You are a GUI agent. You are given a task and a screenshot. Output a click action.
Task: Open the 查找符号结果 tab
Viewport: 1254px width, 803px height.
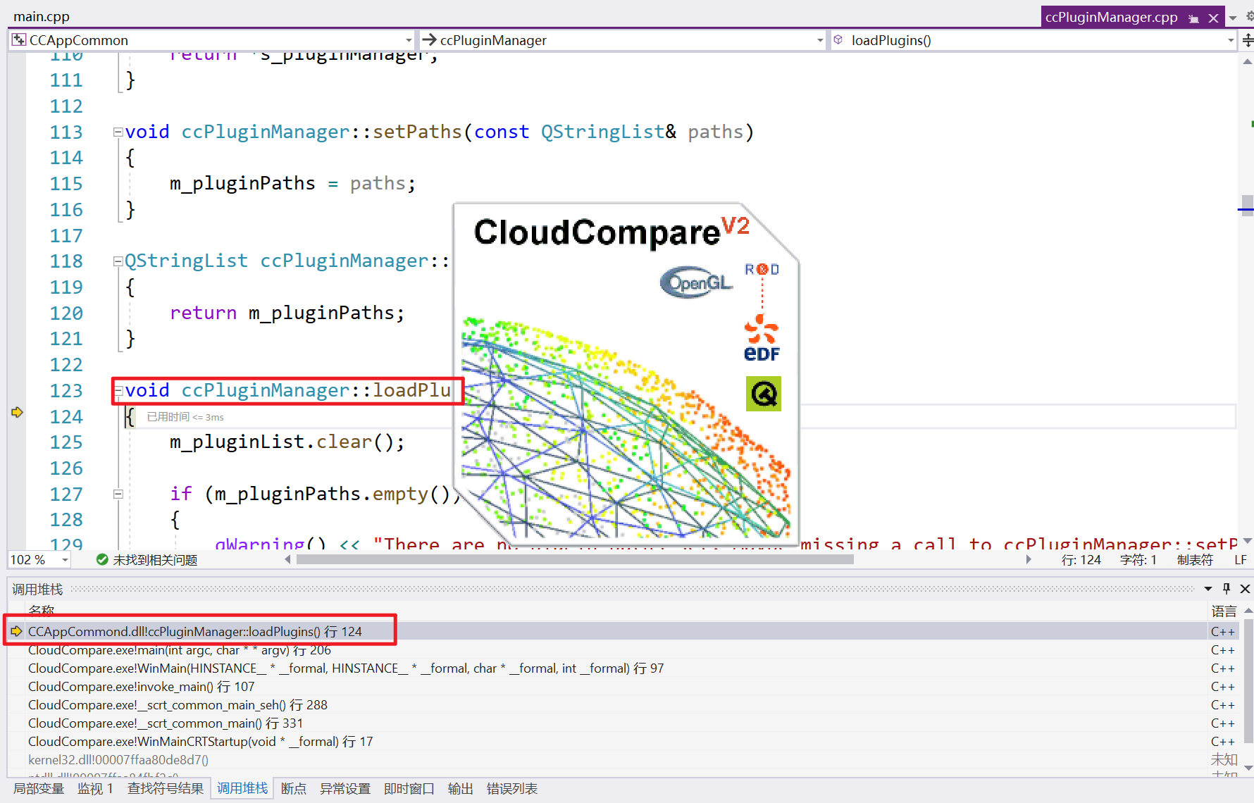[x=166, y=789]
